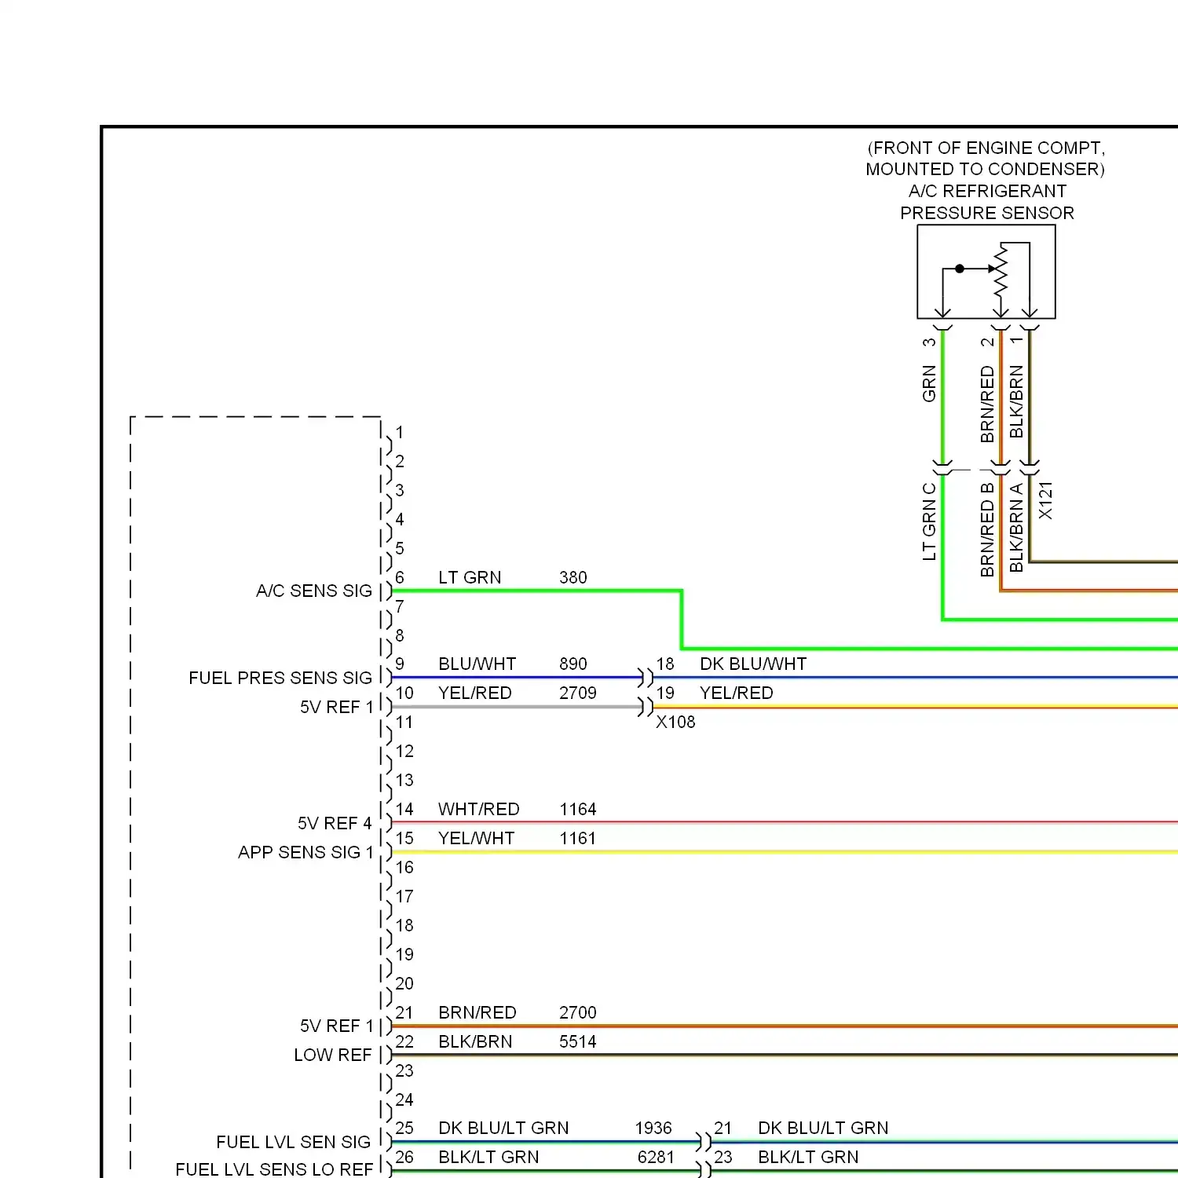The height and width of the screenshot is (1178, 1178).
Task: Click circuit number 380
Action: tap(573, 577)
